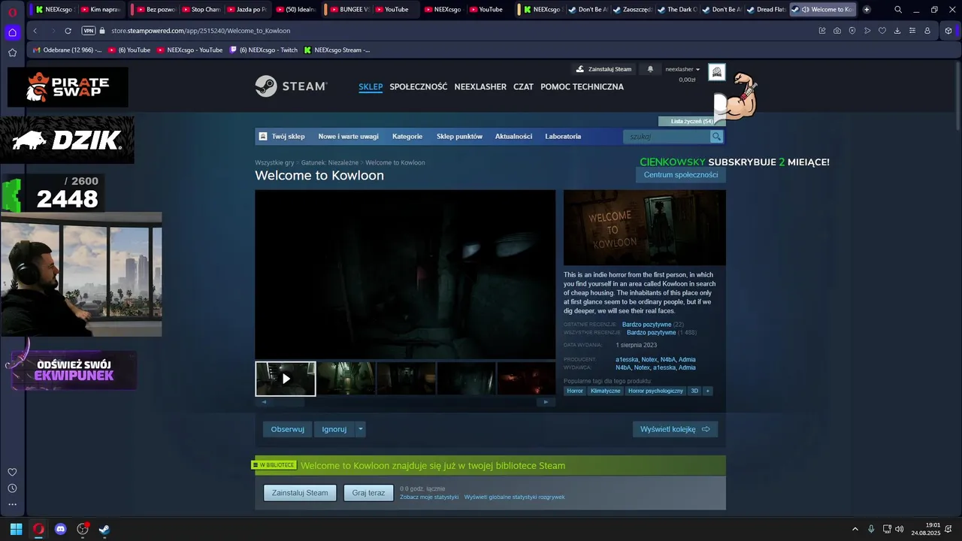The width and height of the screenshot is (962, 541).
Task: Open NEEXcsgo - Twitch bookmark
Action: 264,50
